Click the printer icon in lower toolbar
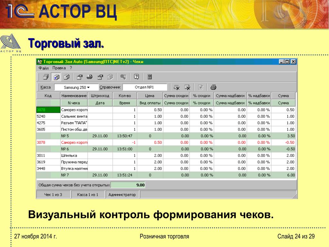329x247 pixels. [x=213, y=87]
